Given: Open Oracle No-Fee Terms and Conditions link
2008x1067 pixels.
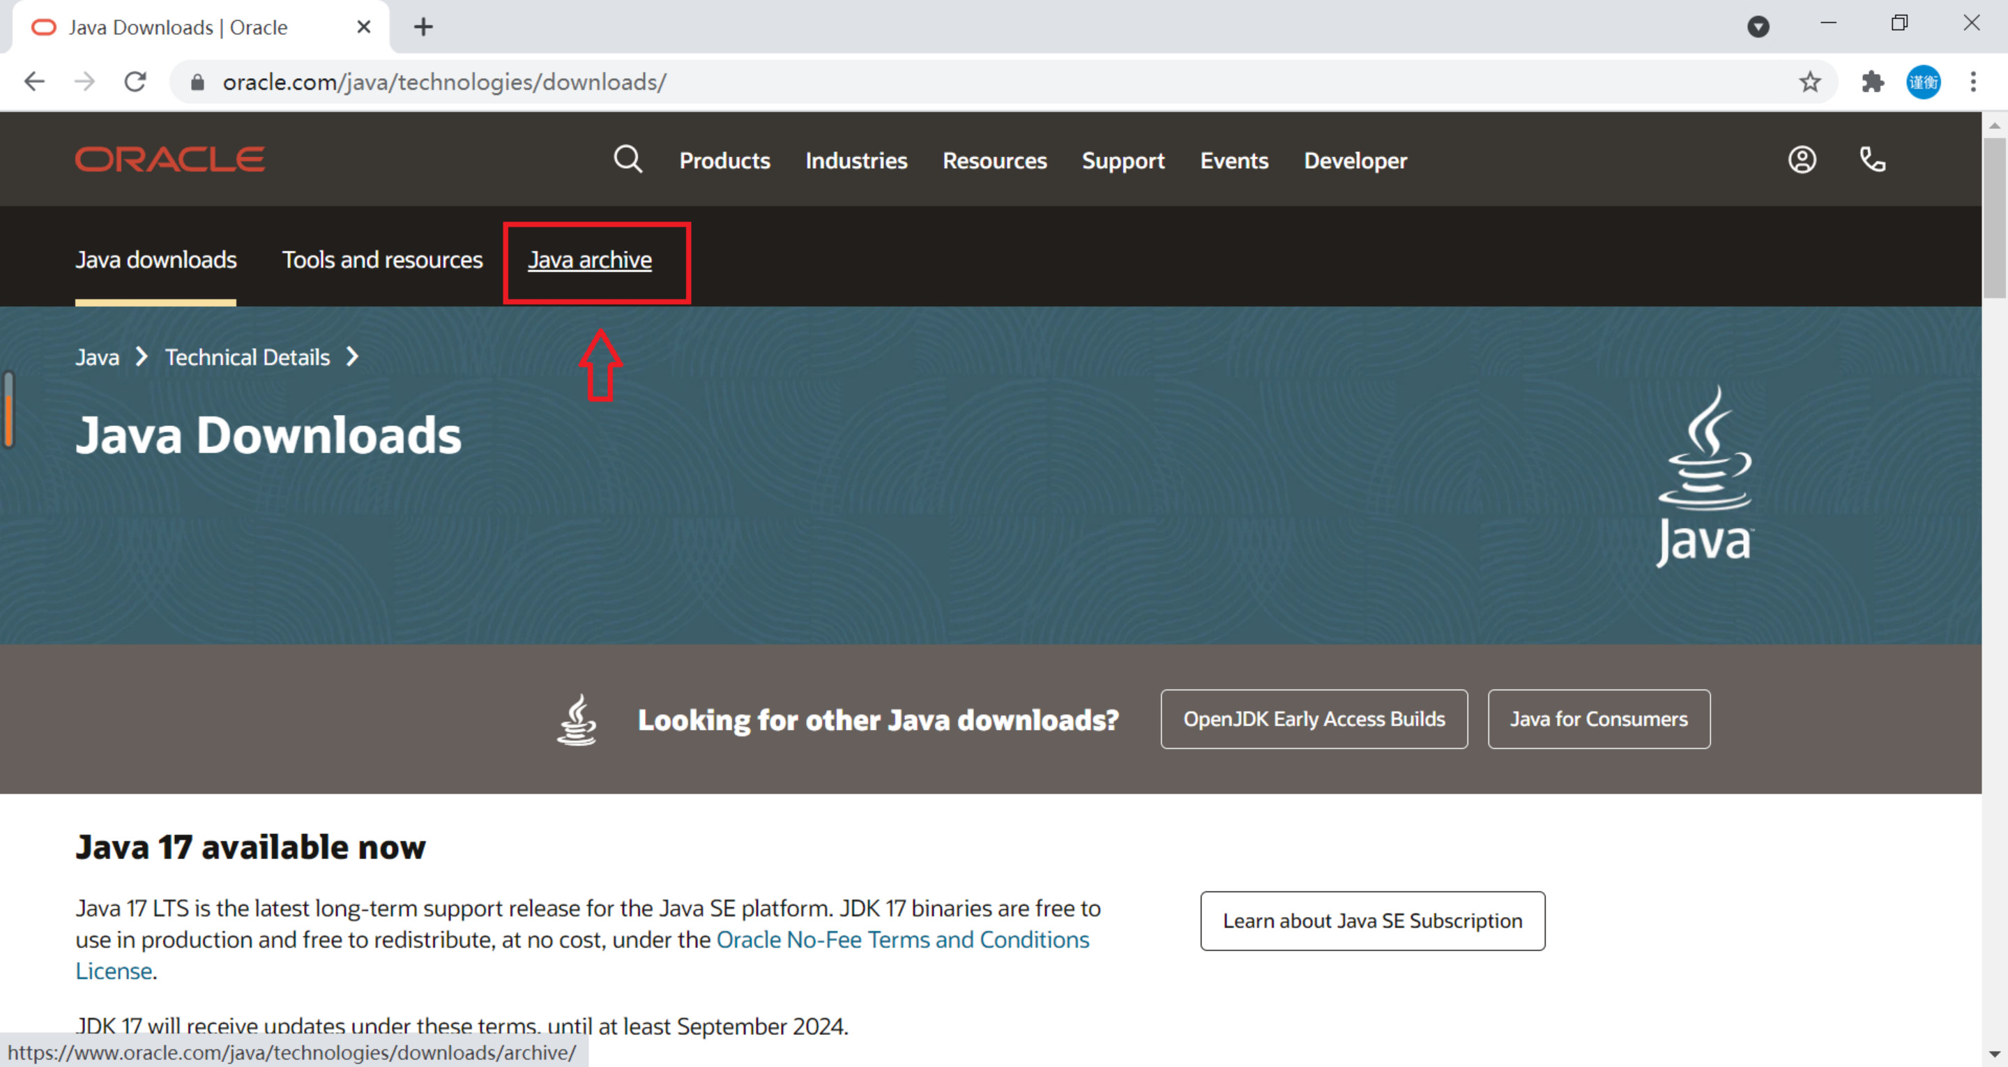Looking at the screenshot, I should [x=902, y=940].
